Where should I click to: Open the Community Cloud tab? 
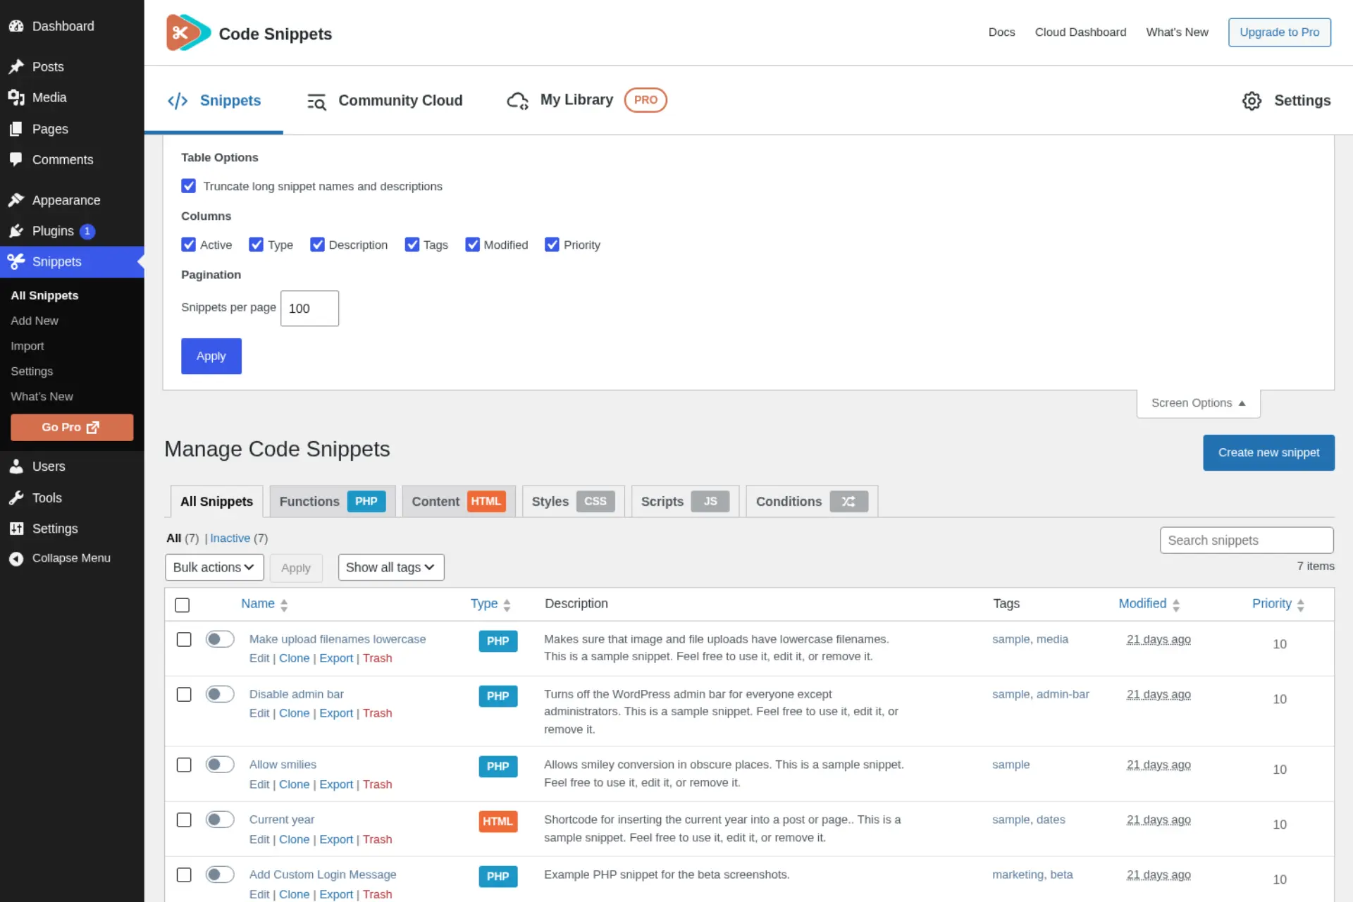(x=385, y=101)
